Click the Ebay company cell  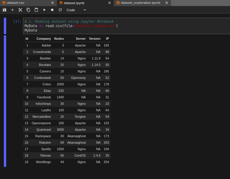click(47, 91)
